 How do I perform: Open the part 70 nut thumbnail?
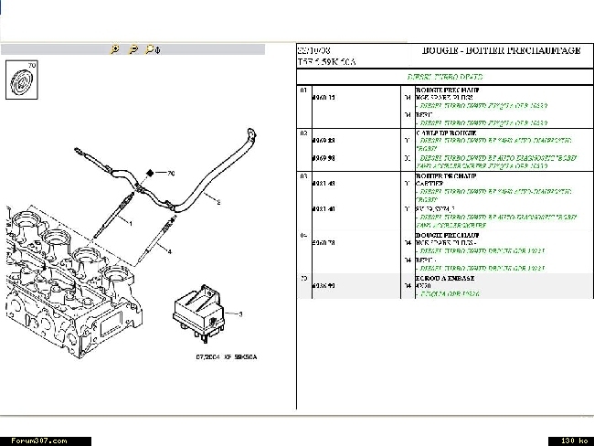(22, 80)
